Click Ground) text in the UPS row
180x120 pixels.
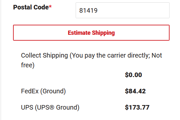tap(67, 107)
